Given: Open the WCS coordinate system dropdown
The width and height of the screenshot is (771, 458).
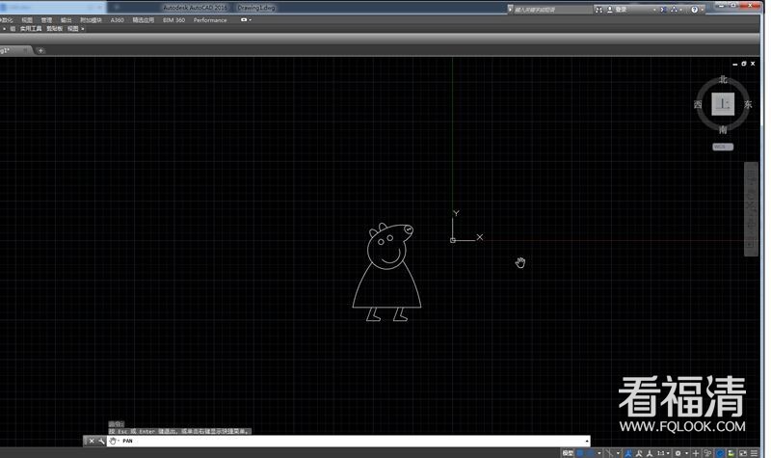Looking at the screenshot, I should [x=723, y=147].
